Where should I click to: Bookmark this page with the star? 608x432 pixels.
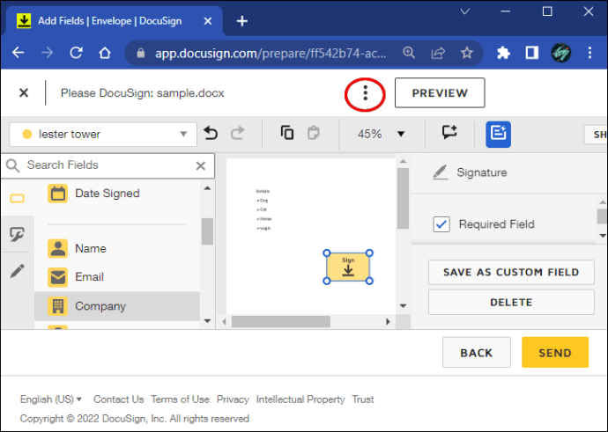click(467, 52)
